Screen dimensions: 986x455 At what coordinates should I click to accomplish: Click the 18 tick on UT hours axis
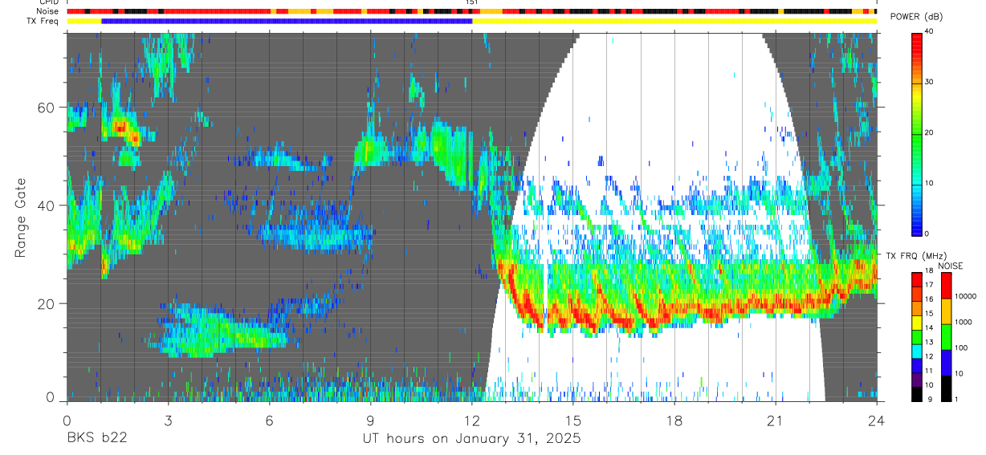(674, 420)
